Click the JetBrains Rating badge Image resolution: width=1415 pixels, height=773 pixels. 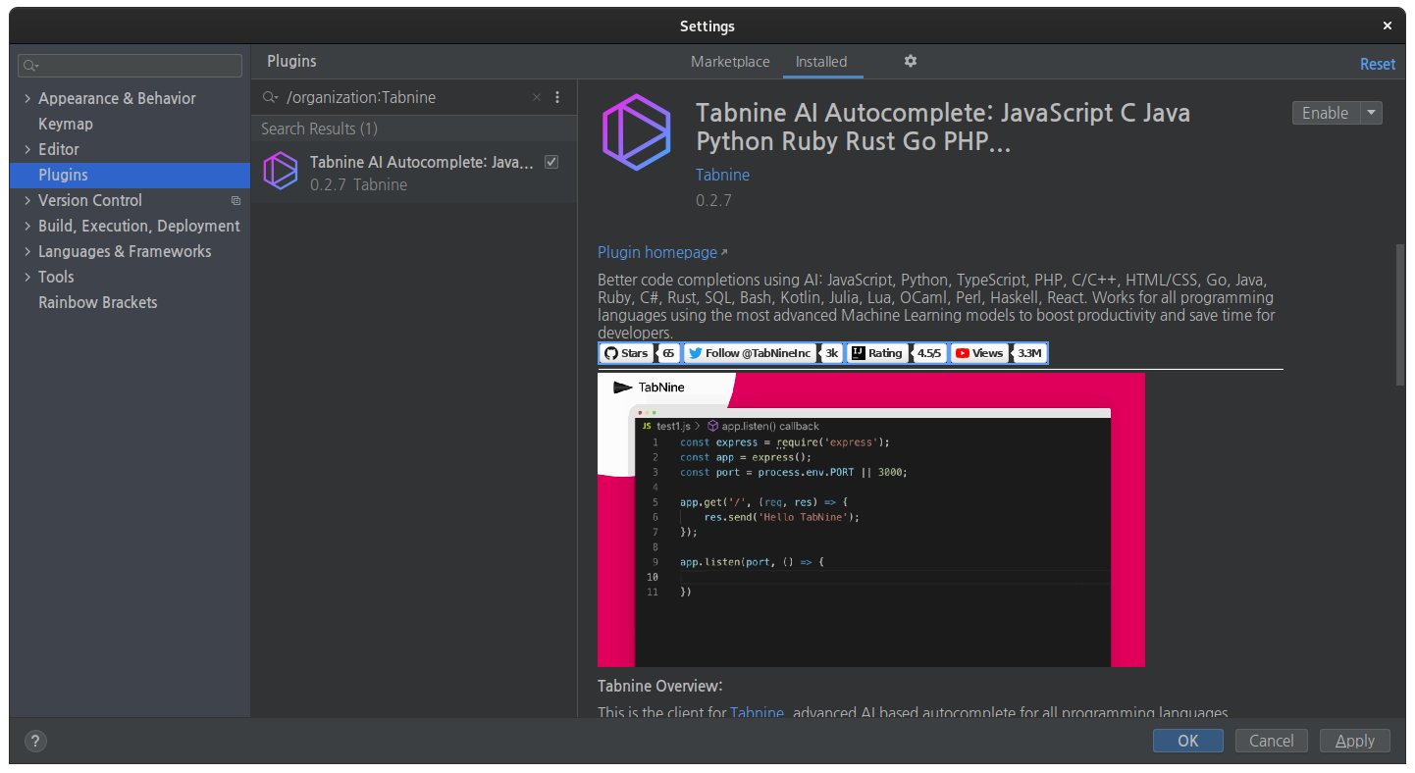point(897,353)
